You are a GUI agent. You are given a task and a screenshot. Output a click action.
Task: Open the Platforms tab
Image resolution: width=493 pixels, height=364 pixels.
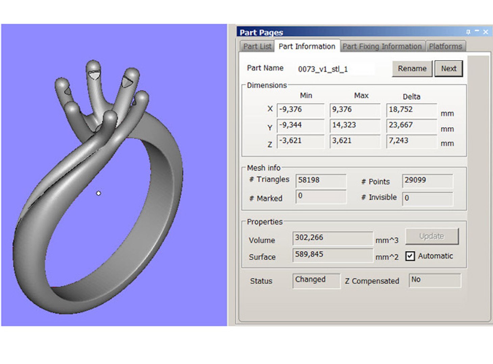click(x=445, y=47)
